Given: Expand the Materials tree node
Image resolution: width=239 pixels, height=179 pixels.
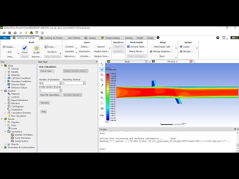Looking at the screenshot, I should 5,75.
